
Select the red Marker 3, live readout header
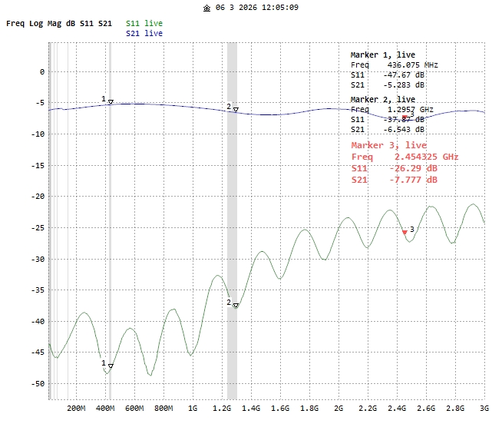388,145
